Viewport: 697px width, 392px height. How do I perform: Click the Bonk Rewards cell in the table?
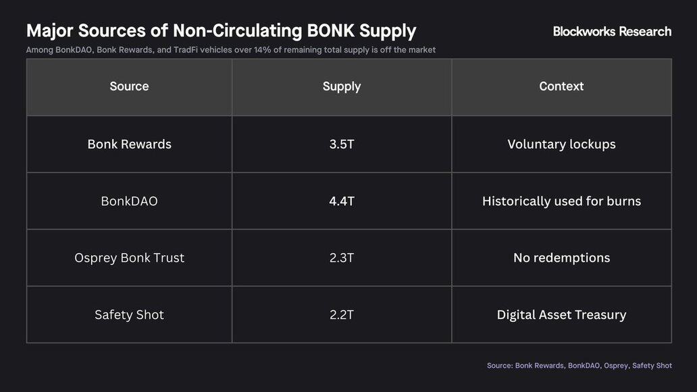tap(129, 144)
